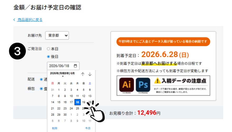Select the 梱包 radio option
Image resolution: width=232 pixels, height=132 pixels.
point(41,89)
